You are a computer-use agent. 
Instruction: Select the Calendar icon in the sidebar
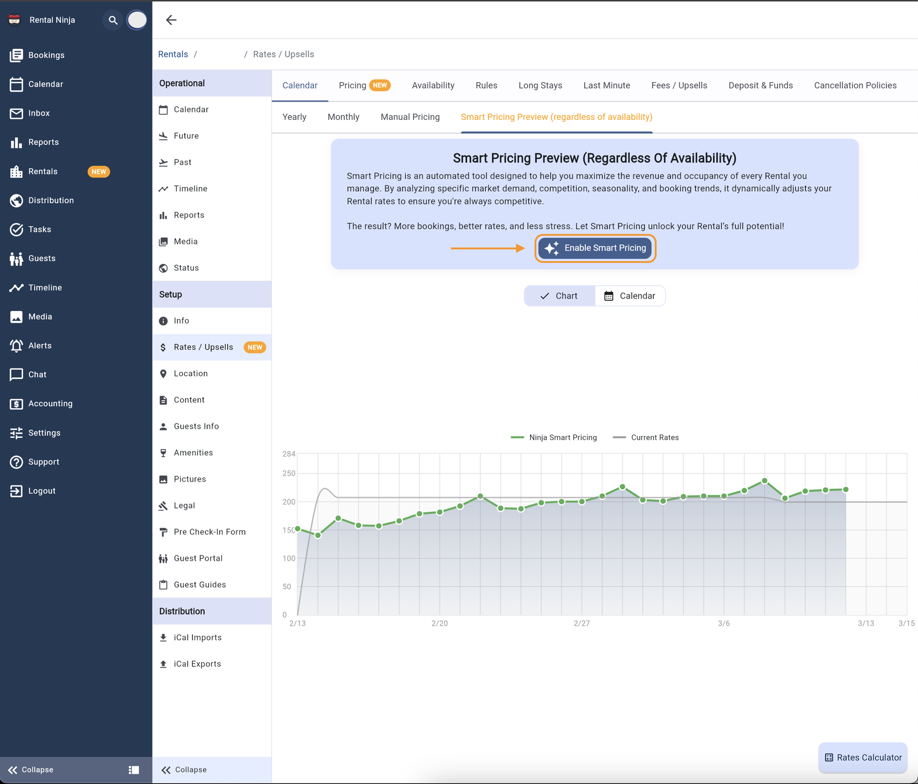coord(46,84)
